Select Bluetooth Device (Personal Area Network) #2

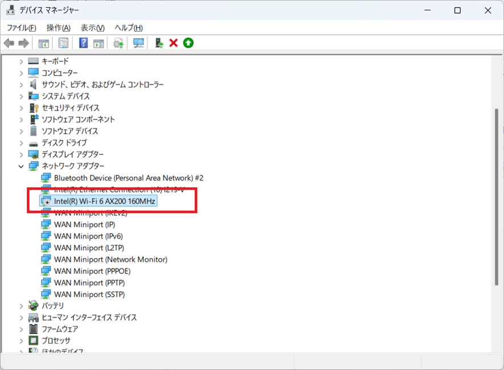(x=128, y=178)
